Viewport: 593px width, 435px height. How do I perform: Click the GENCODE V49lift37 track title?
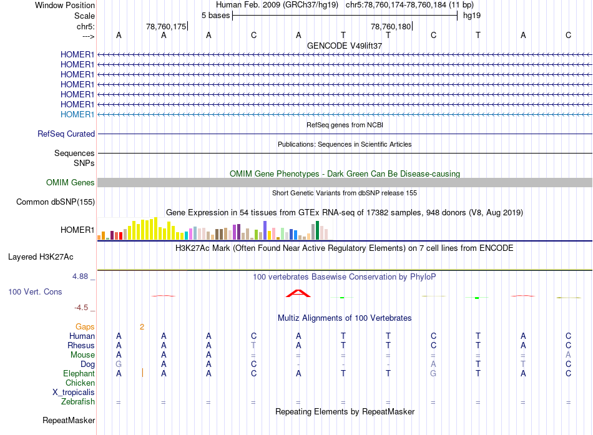[344, 46]
